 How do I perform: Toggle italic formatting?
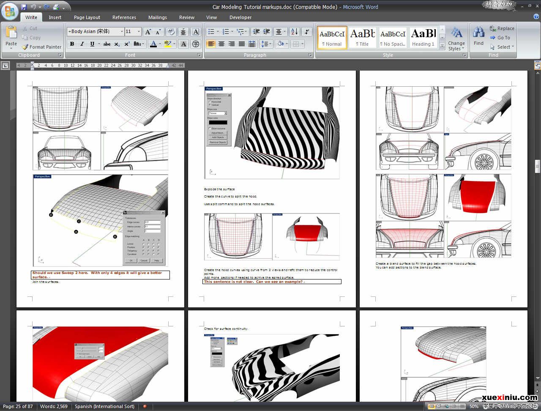point(82,44)
